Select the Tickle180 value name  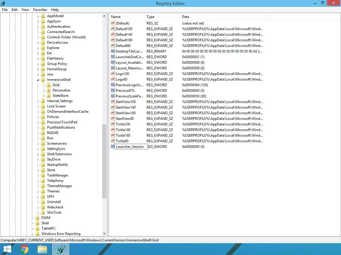pos(123,135)
